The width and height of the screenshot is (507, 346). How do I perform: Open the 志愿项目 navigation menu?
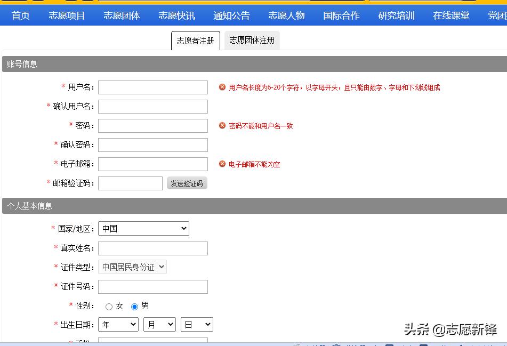click(66, 15)
